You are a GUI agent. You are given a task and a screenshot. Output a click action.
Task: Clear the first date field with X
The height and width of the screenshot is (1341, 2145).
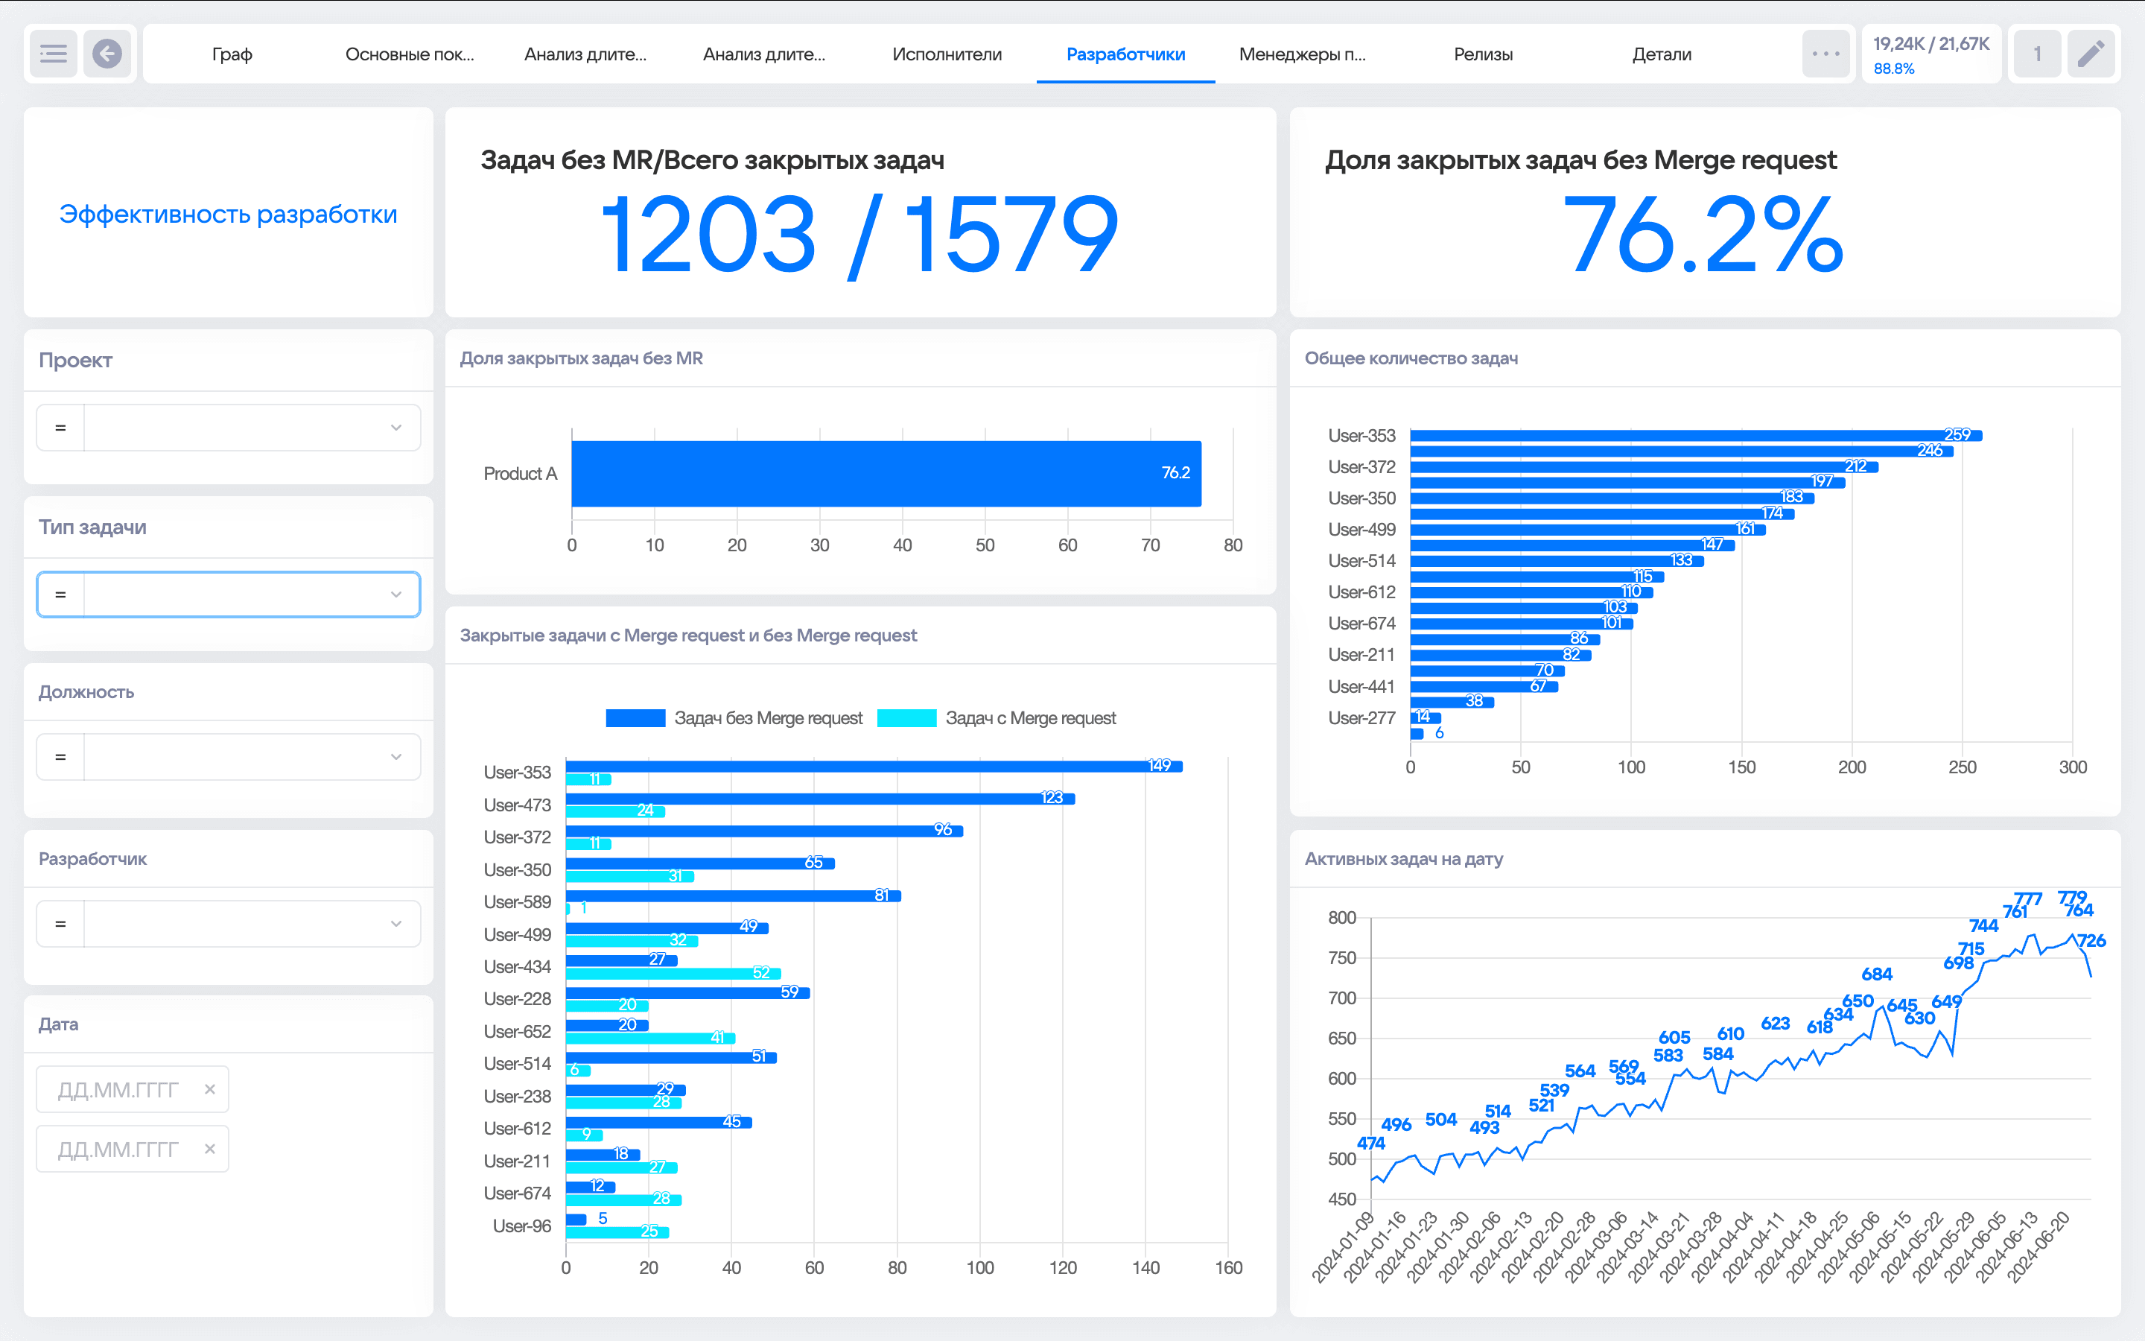210,1089
